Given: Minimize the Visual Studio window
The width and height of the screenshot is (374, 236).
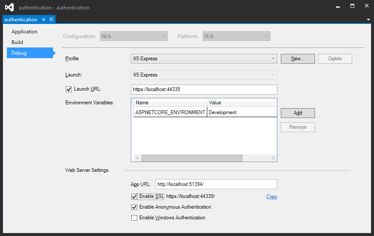Looking at the screenshot, I should (338, 6).
